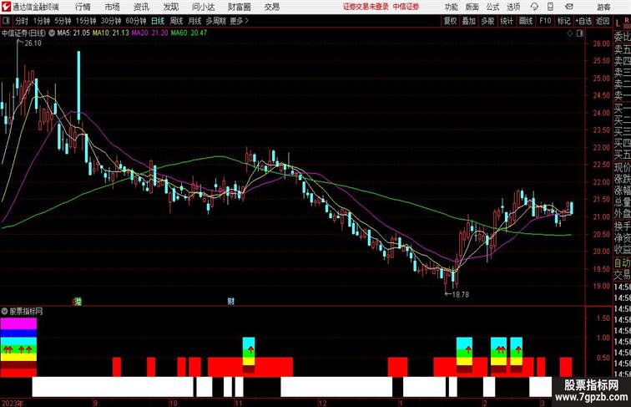
Task: Open the 版面 menu
Action: pyautogui.click(x=472, y=7)
